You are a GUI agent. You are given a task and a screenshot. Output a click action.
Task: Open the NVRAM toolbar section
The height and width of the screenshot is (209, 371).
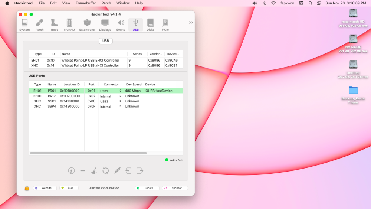[69, 25]
